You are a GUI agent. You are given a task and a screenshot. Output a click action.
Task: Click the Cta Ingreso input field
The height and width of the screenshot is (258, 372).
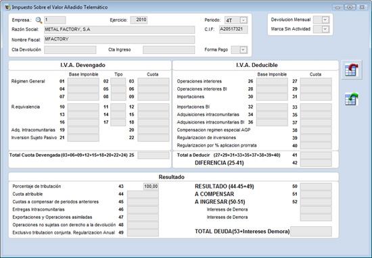pos(168,50)
